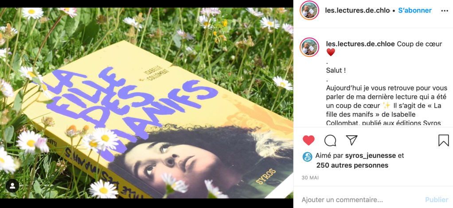Open les.lectures.de.chloe username in caption
The width and height of the screenshot is (453, 208).
pyautogui.click(x=360, y=44)
